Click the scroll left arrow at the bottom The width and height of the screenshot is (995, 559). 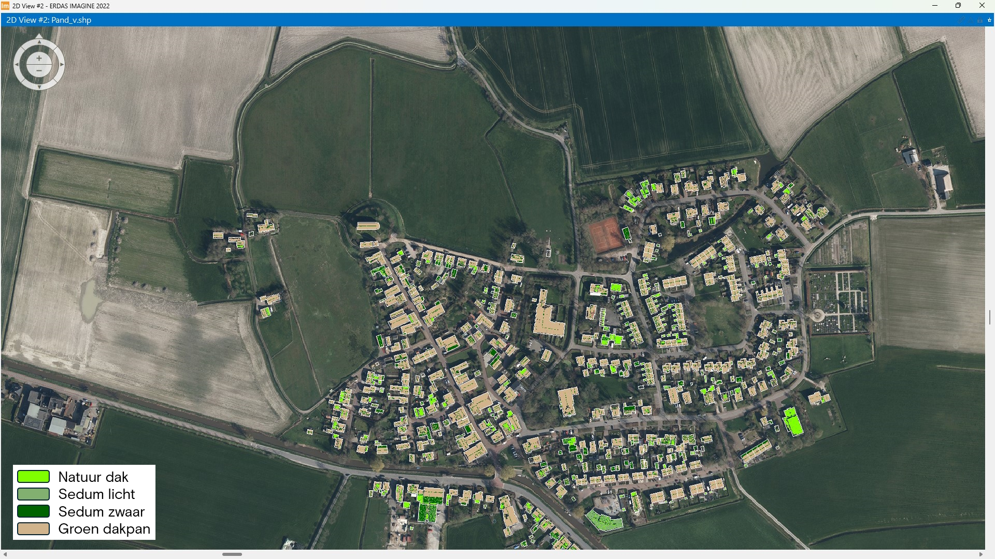5,554
